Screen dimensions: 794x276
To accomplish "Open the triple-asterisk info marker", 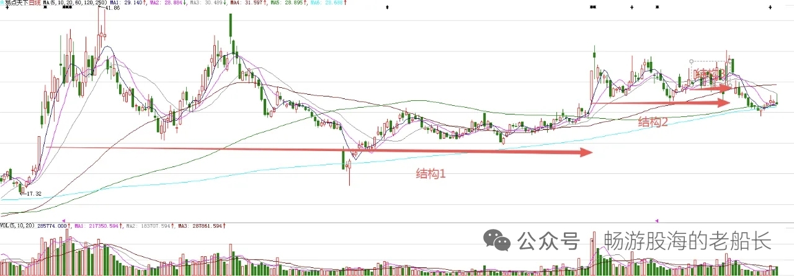I will tap(67, 7).
